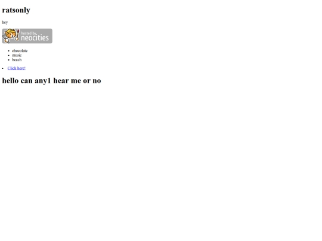This screenshot has height=241, width=322.
Task: Click the 'hey' paragraph text
Action: 5,23
